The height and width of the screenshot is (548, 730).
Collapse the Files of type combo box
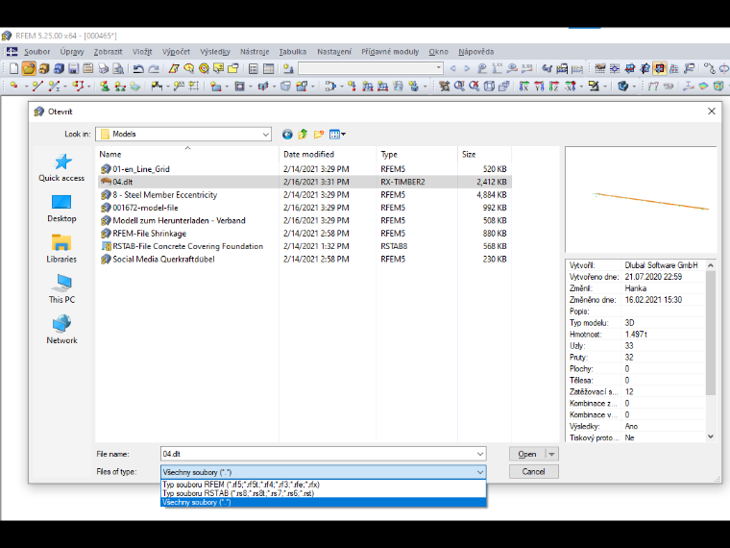pyautogui.click(x=480, y=472)
